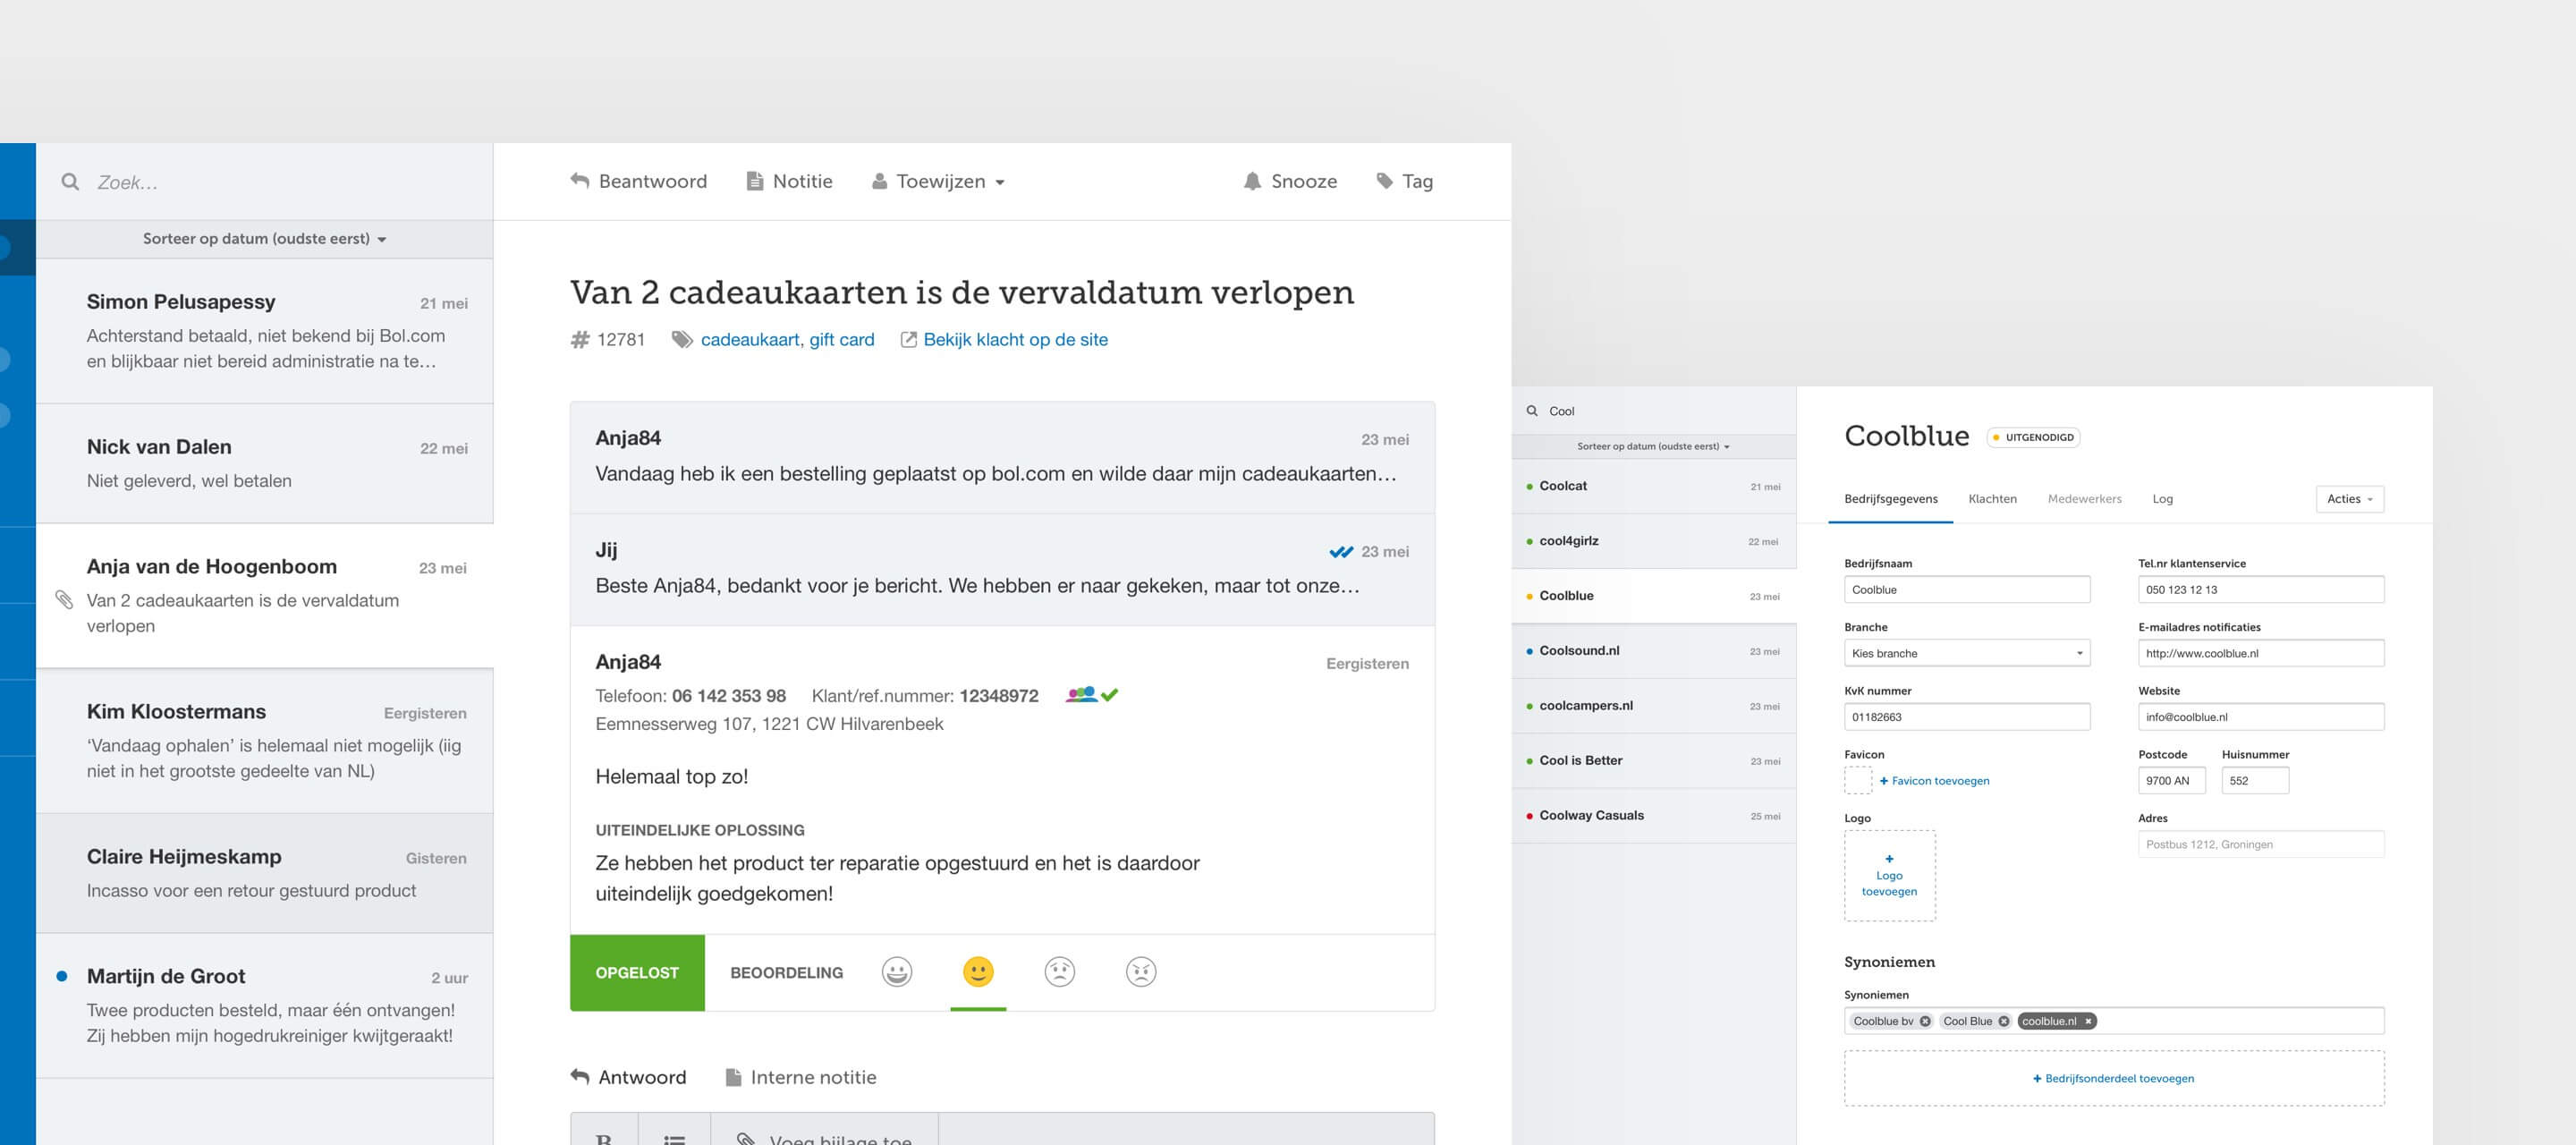Switch to the Antwoord tab

pyautogui.click(x=628, y=1077)
